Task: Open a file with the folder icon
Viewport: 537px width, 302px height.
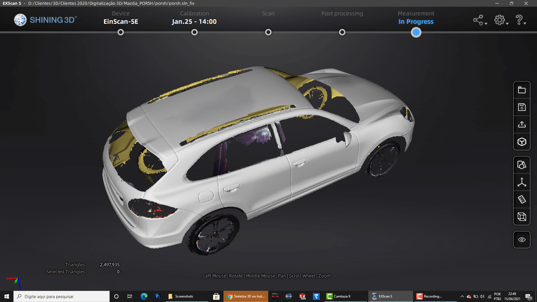Action: pyautogui.click(x=522, y=90)
